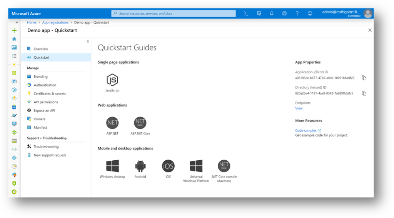Copy the Directory (tenant) ID
Screen dimensions: 394x218
pyautogui.click(x=364, y=93)
